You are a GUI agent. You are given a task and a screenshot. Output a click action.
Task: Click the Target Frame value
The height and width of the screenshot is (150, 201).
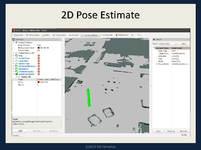(x=178, y=53)
